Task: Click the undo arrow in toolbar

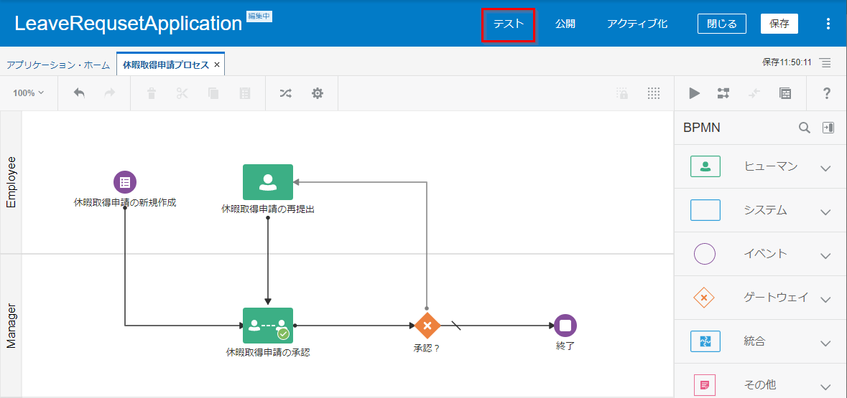Action: [79, 93]
